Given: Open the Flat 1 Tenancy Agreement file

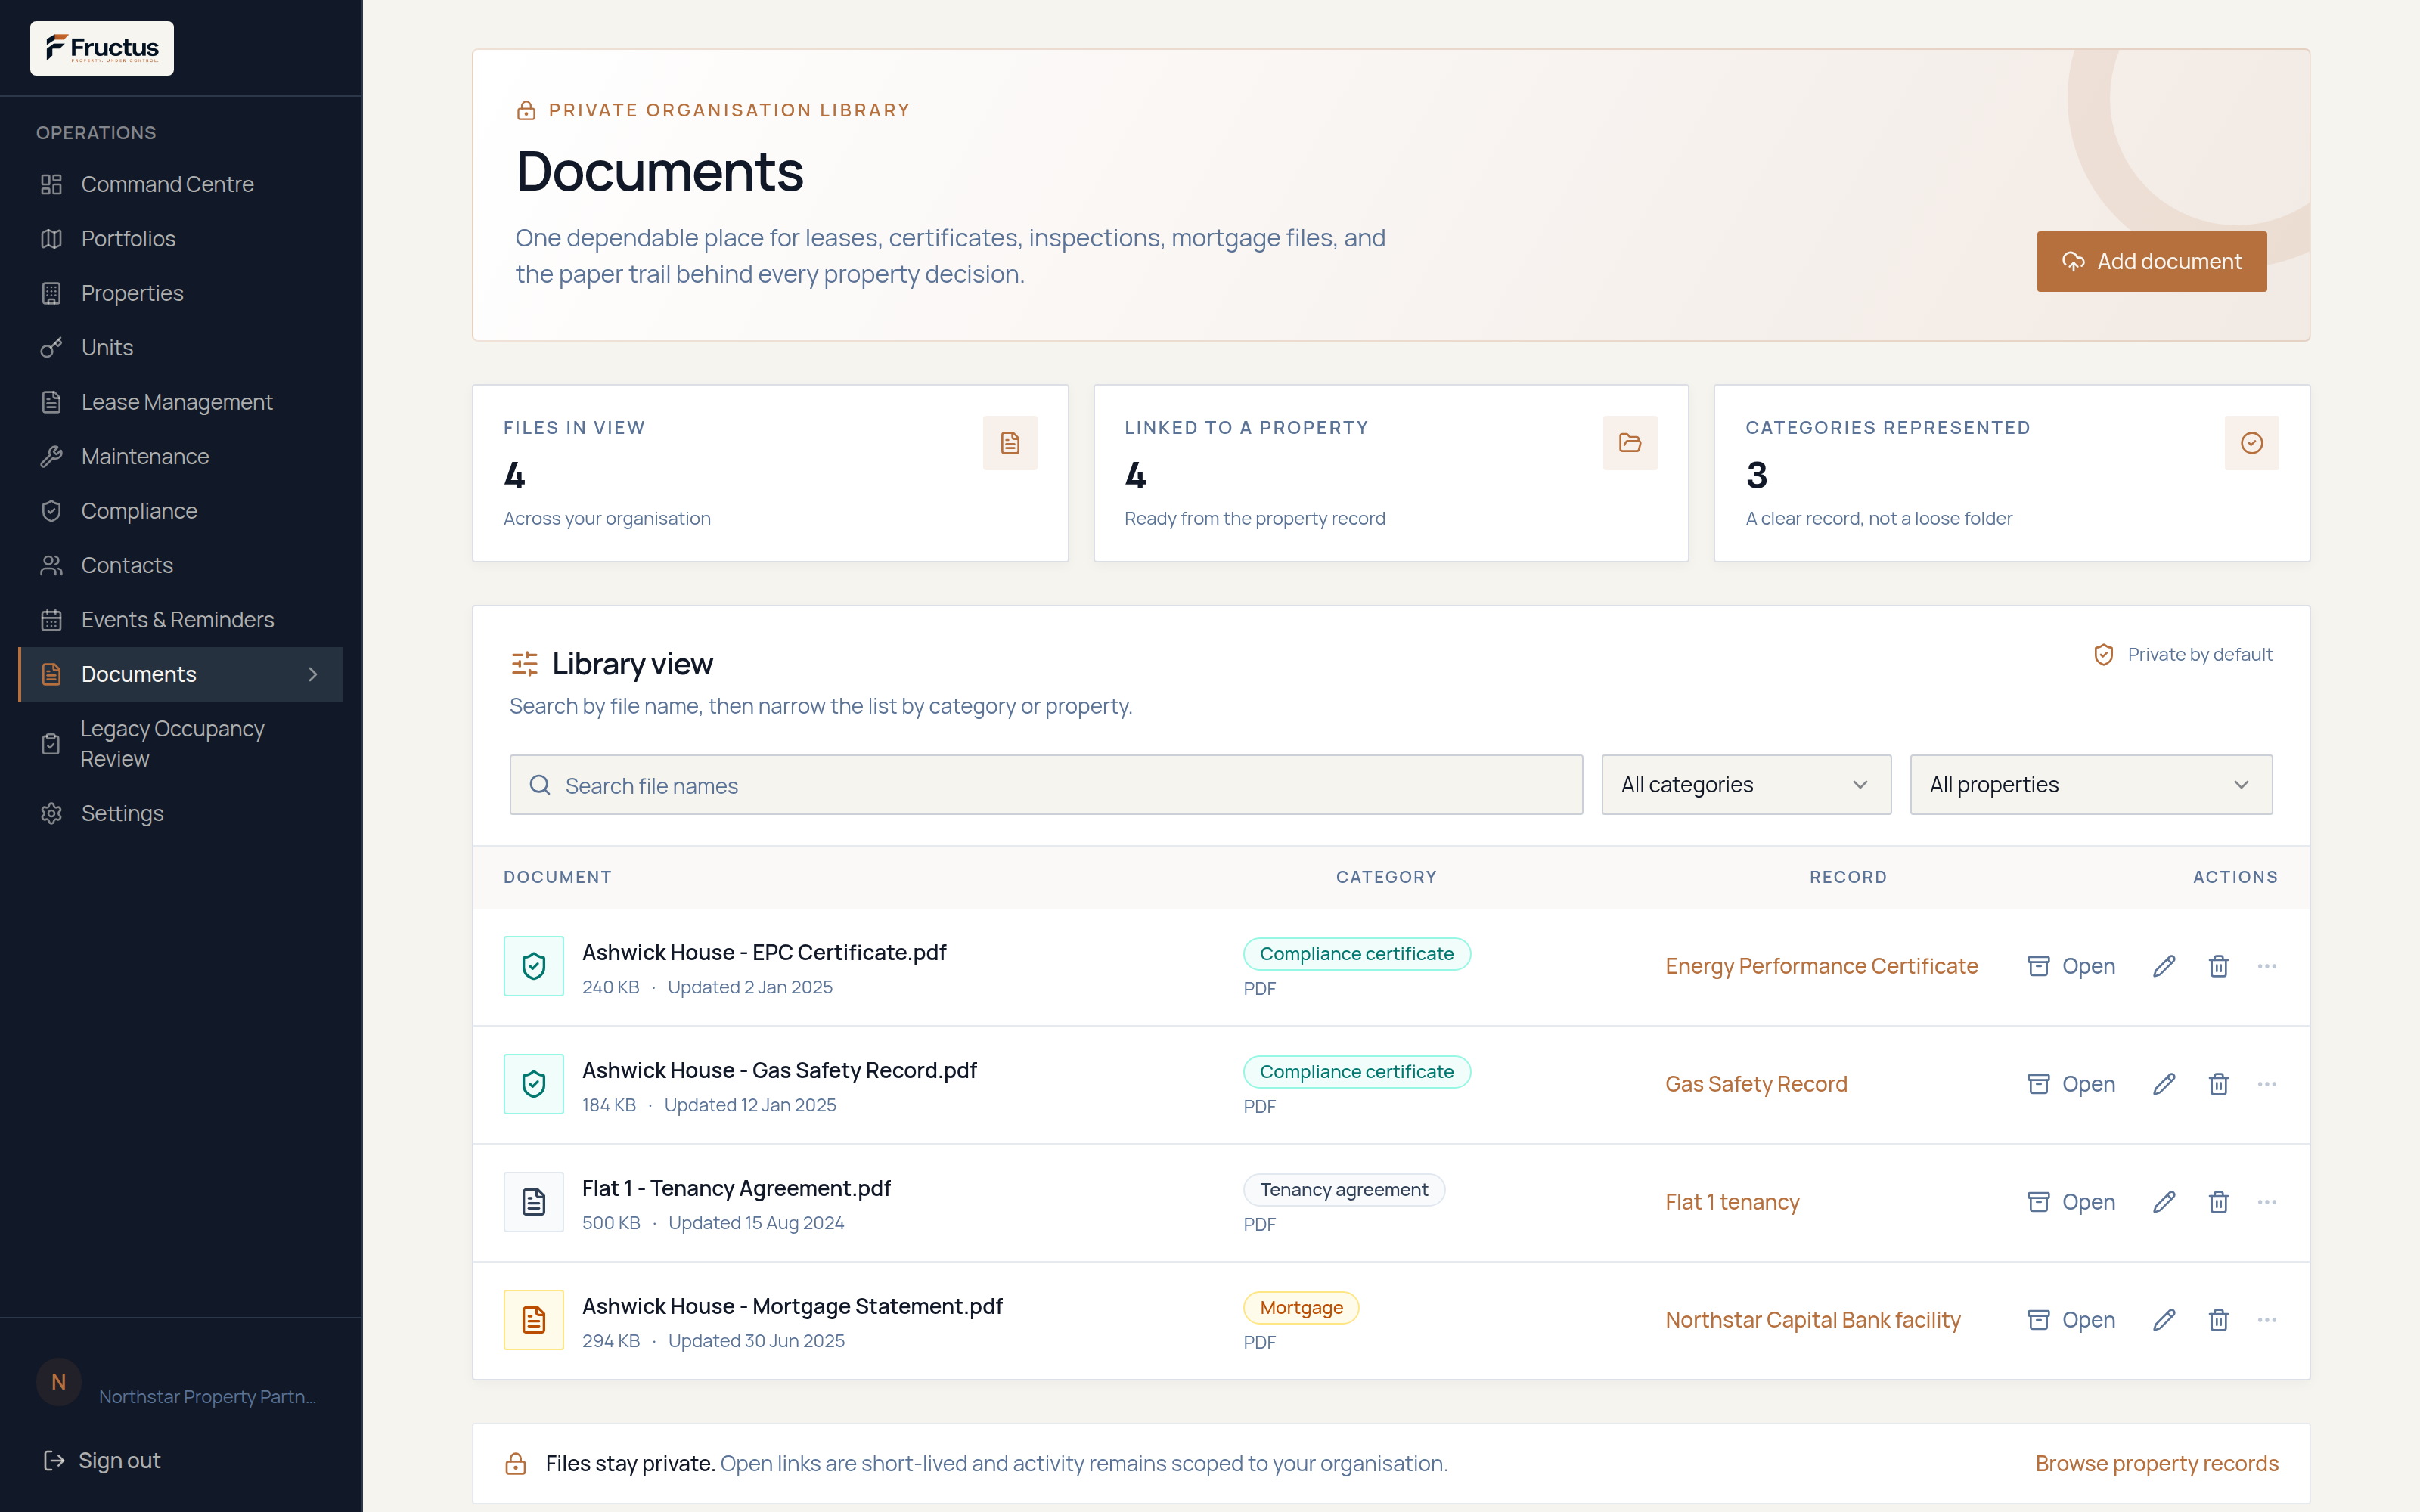Looking at the screenshot, I should (2071, 1202).
